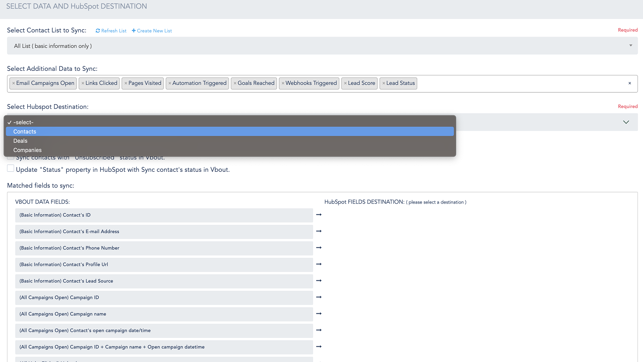Click "Create New List"
Viewport: 643px width, 362px height.
(x=152, y=31)
